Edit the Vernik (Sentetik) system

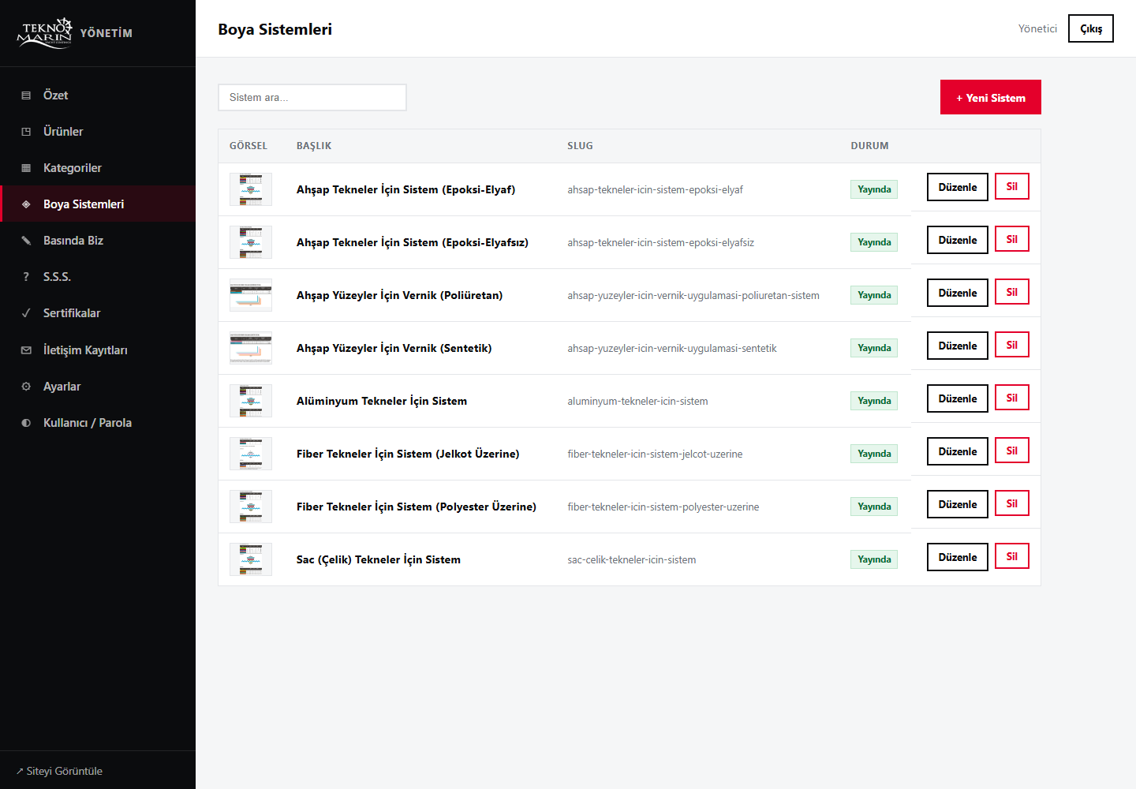point(958,346)
